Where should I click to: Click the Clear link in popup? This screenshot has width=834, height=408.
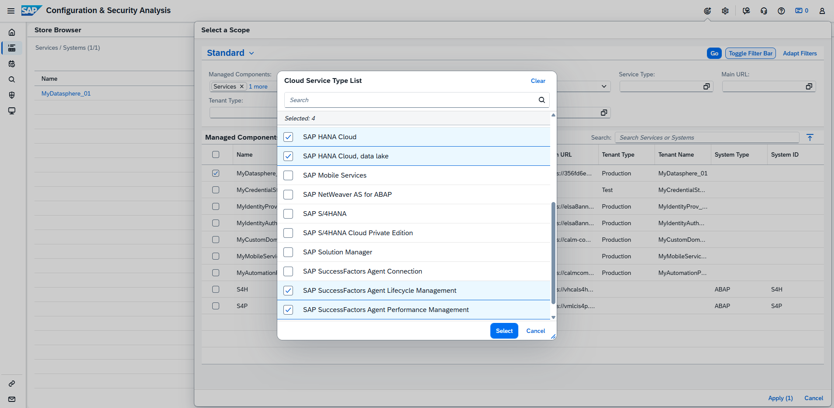tap(538, 81)
